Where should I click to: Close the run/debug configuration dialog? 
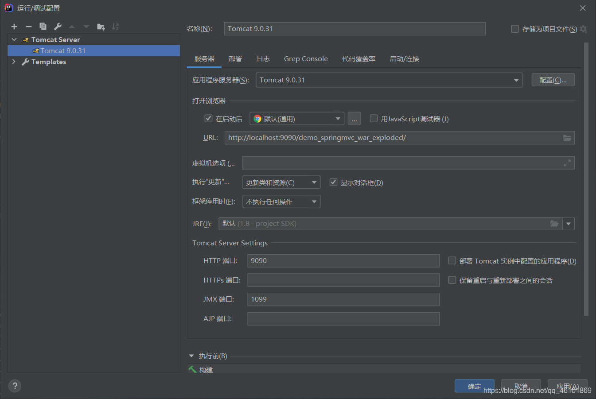coord(583,8)
